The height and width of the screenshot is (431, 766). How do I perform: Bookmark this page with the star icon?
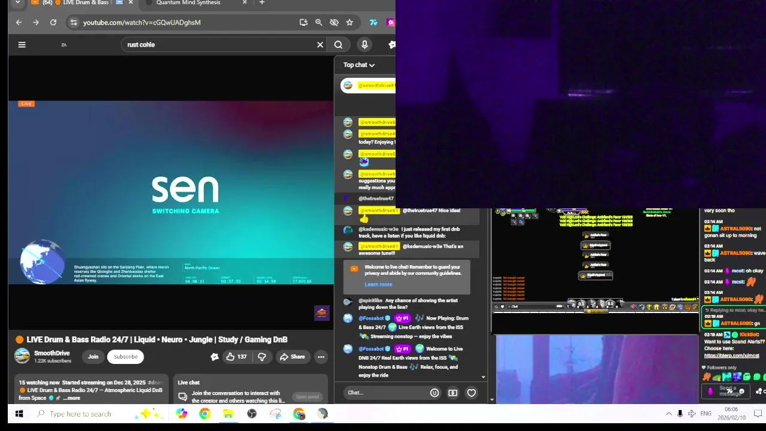(349, 22)
